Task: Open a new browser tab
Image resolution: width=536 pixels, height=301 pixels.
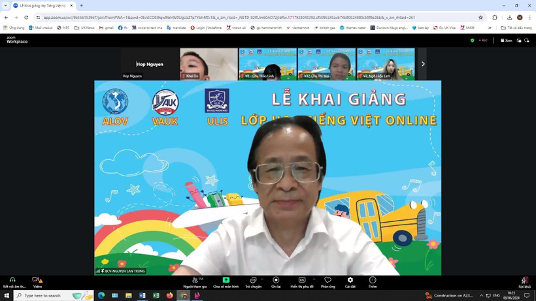Action: pos(81,6)
